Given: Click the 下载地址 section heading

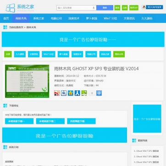Looking at the screenshot, I should tap(14, 105).
